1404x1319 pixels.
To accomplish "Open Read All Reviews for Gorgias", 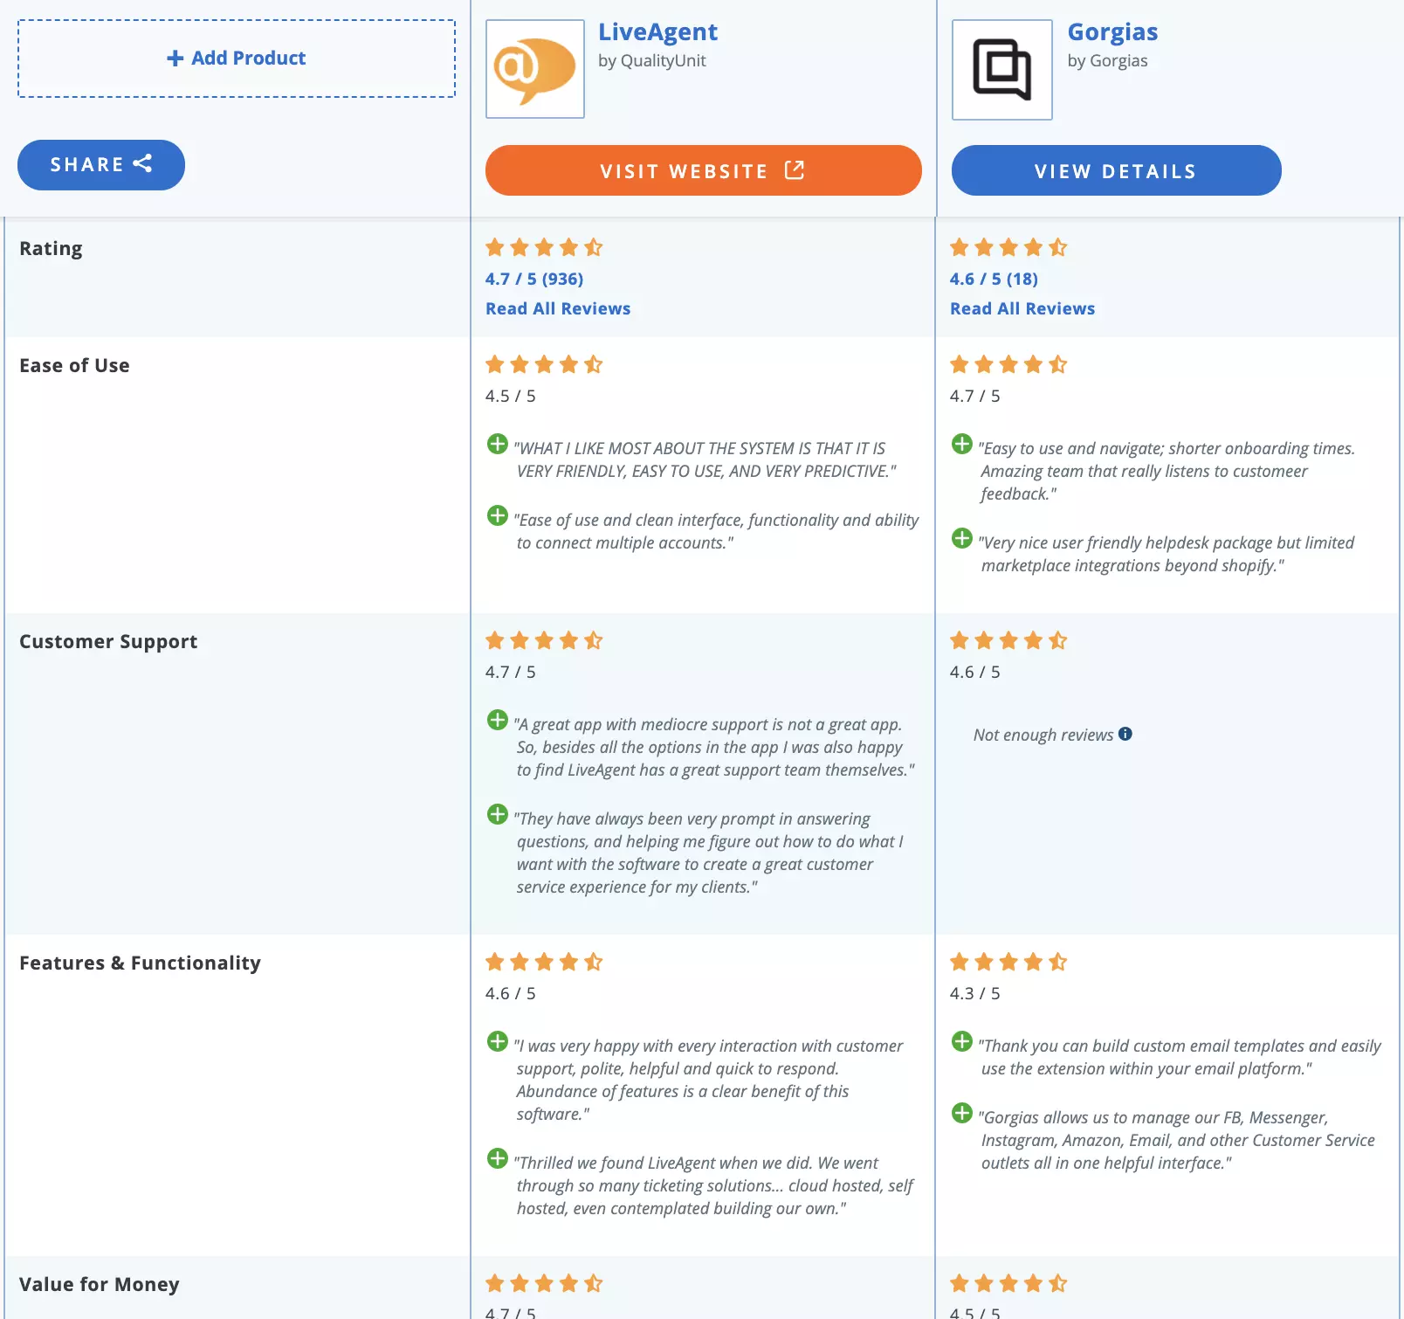I will pyautogui.click(x=1022, y=307).
